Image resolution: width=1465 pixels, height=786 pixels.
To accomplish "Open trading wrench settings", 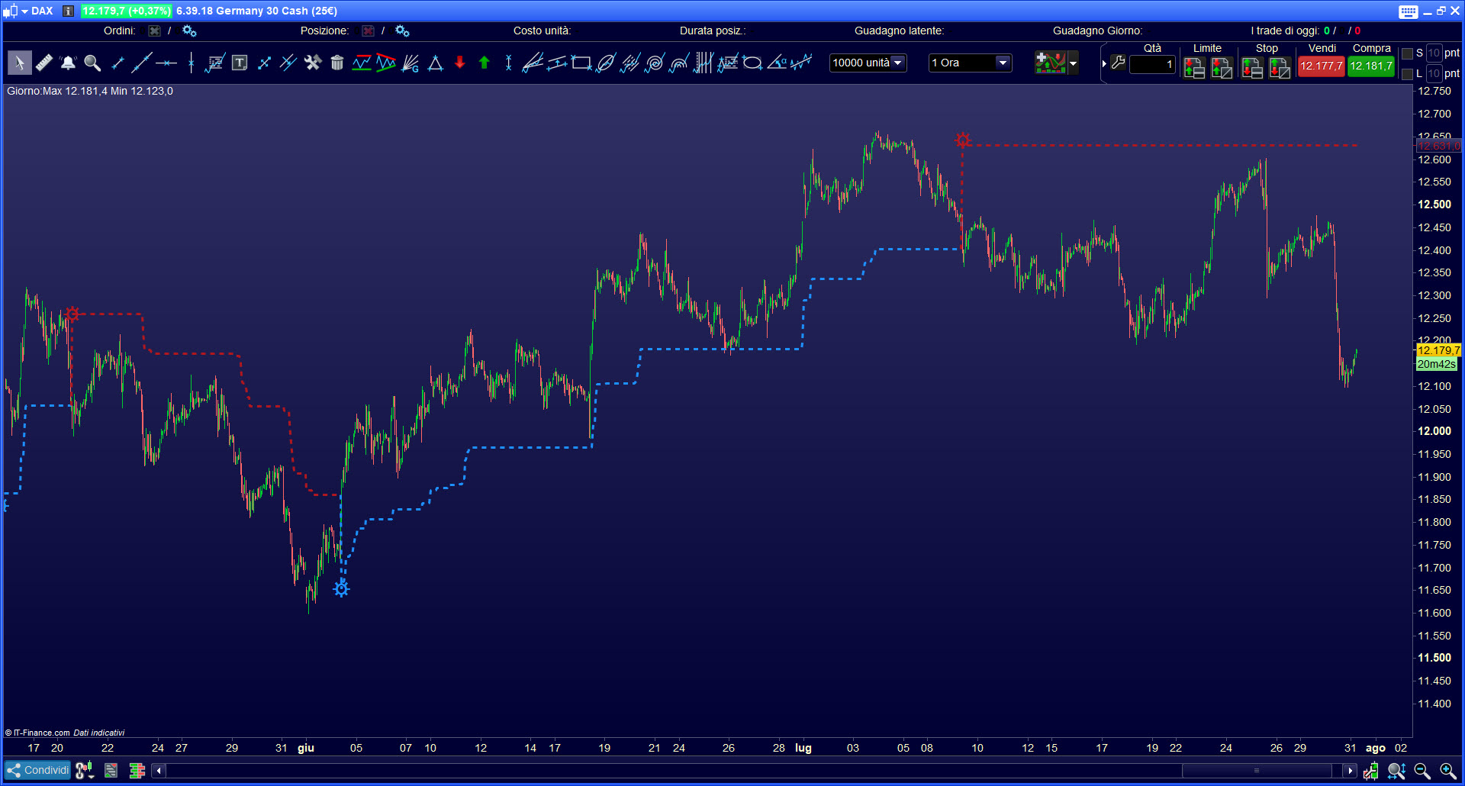I will click(1118, 63).
